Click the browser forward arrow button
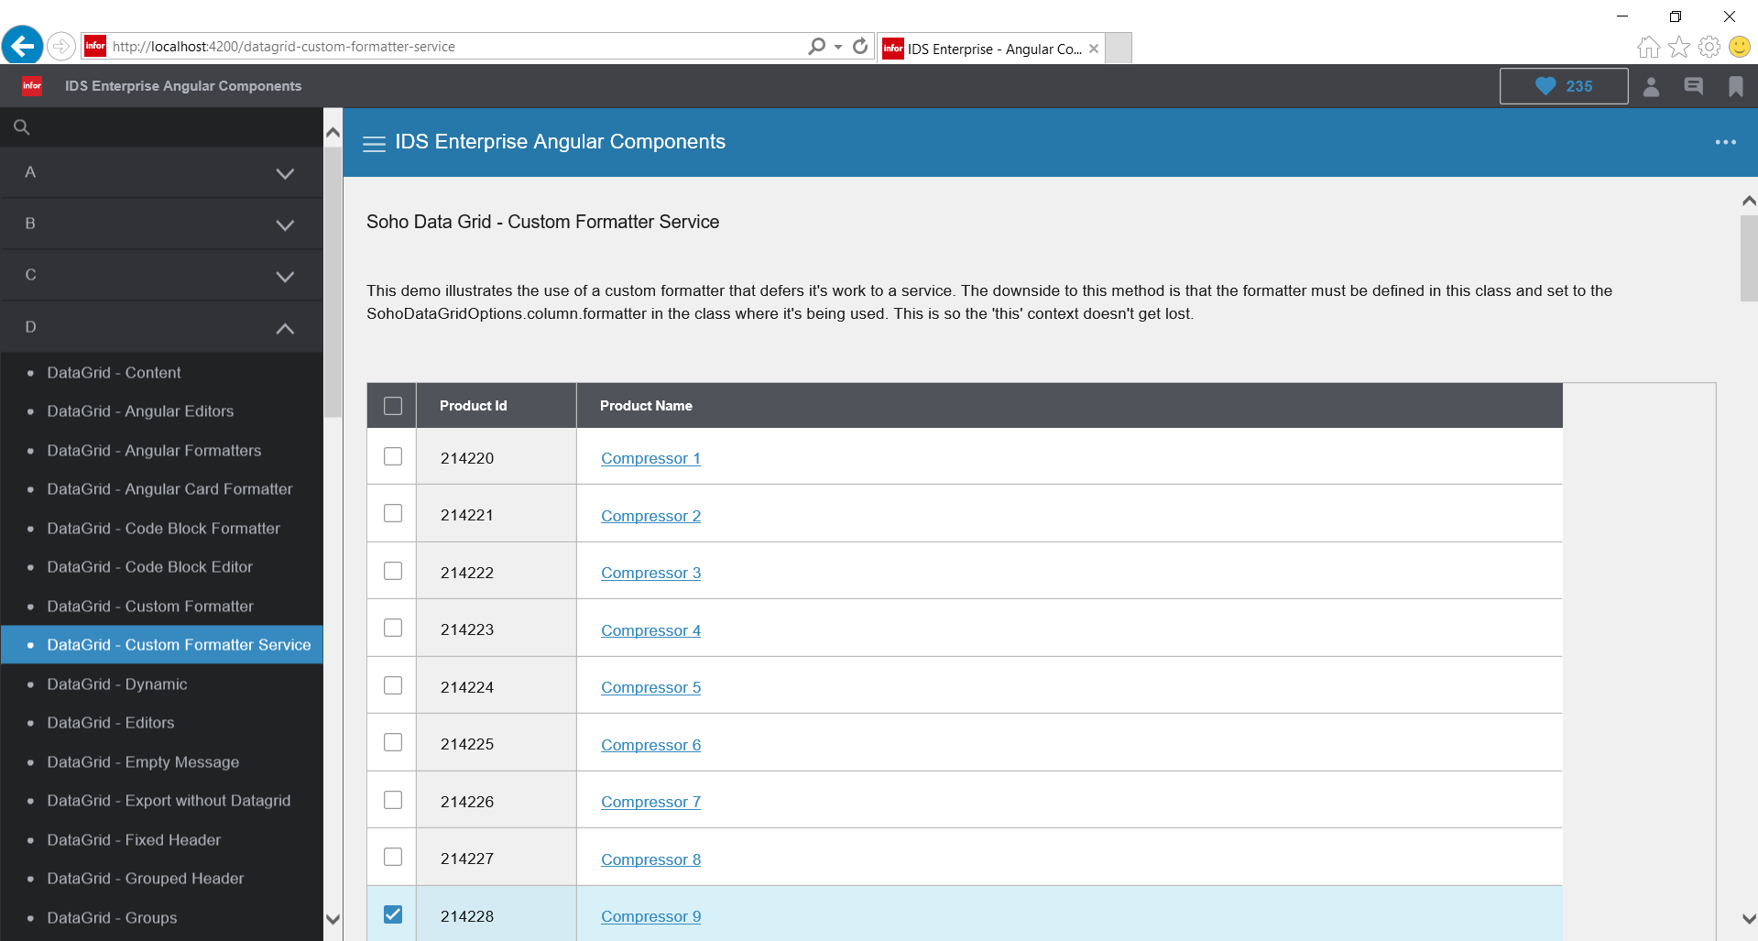 pos(61,46)
